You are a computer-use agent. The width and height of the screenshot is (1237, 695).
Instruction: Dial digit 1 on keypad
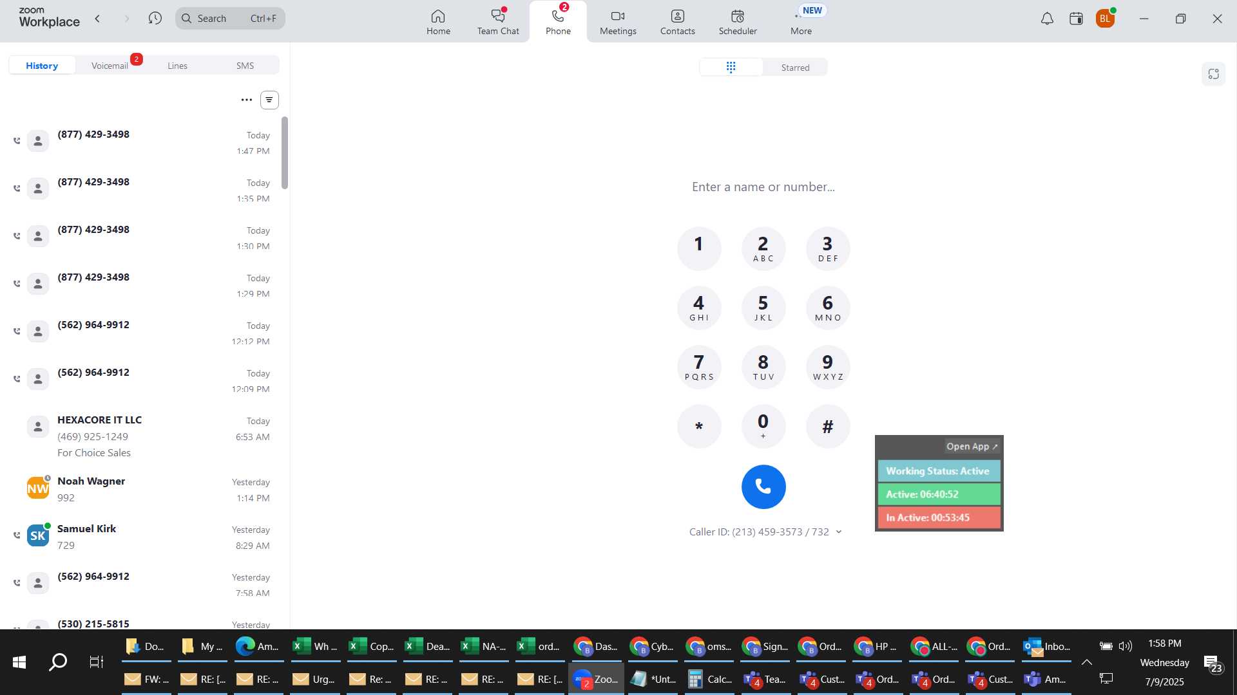699,248
